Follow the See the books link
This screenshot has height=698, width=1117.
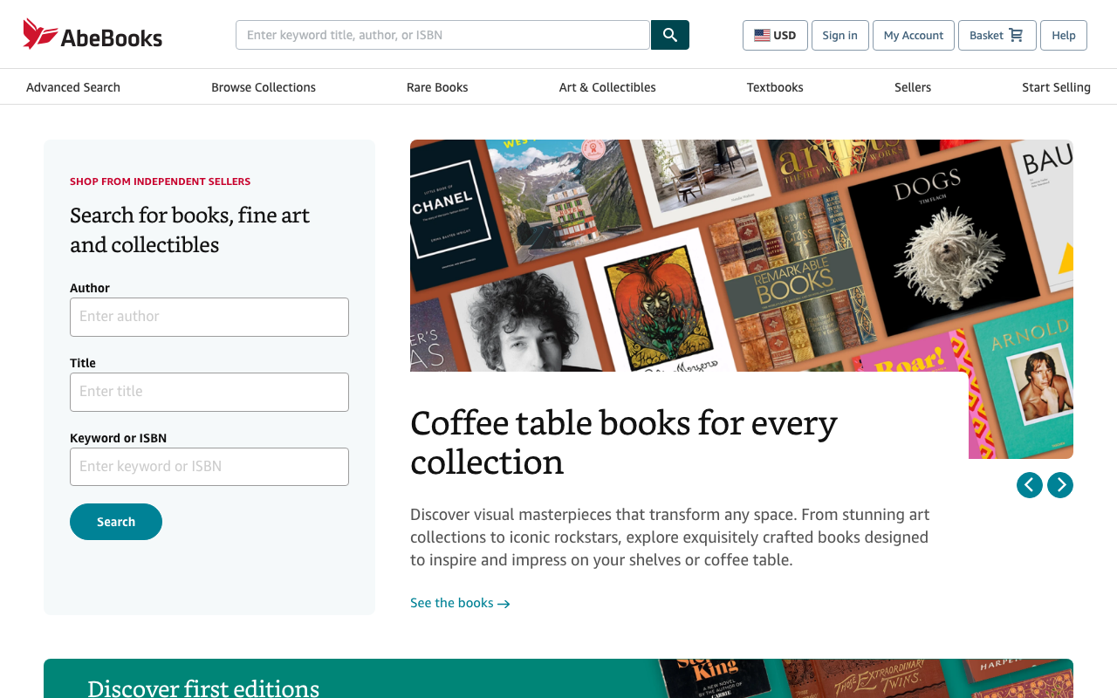click(x=460, y=603)
